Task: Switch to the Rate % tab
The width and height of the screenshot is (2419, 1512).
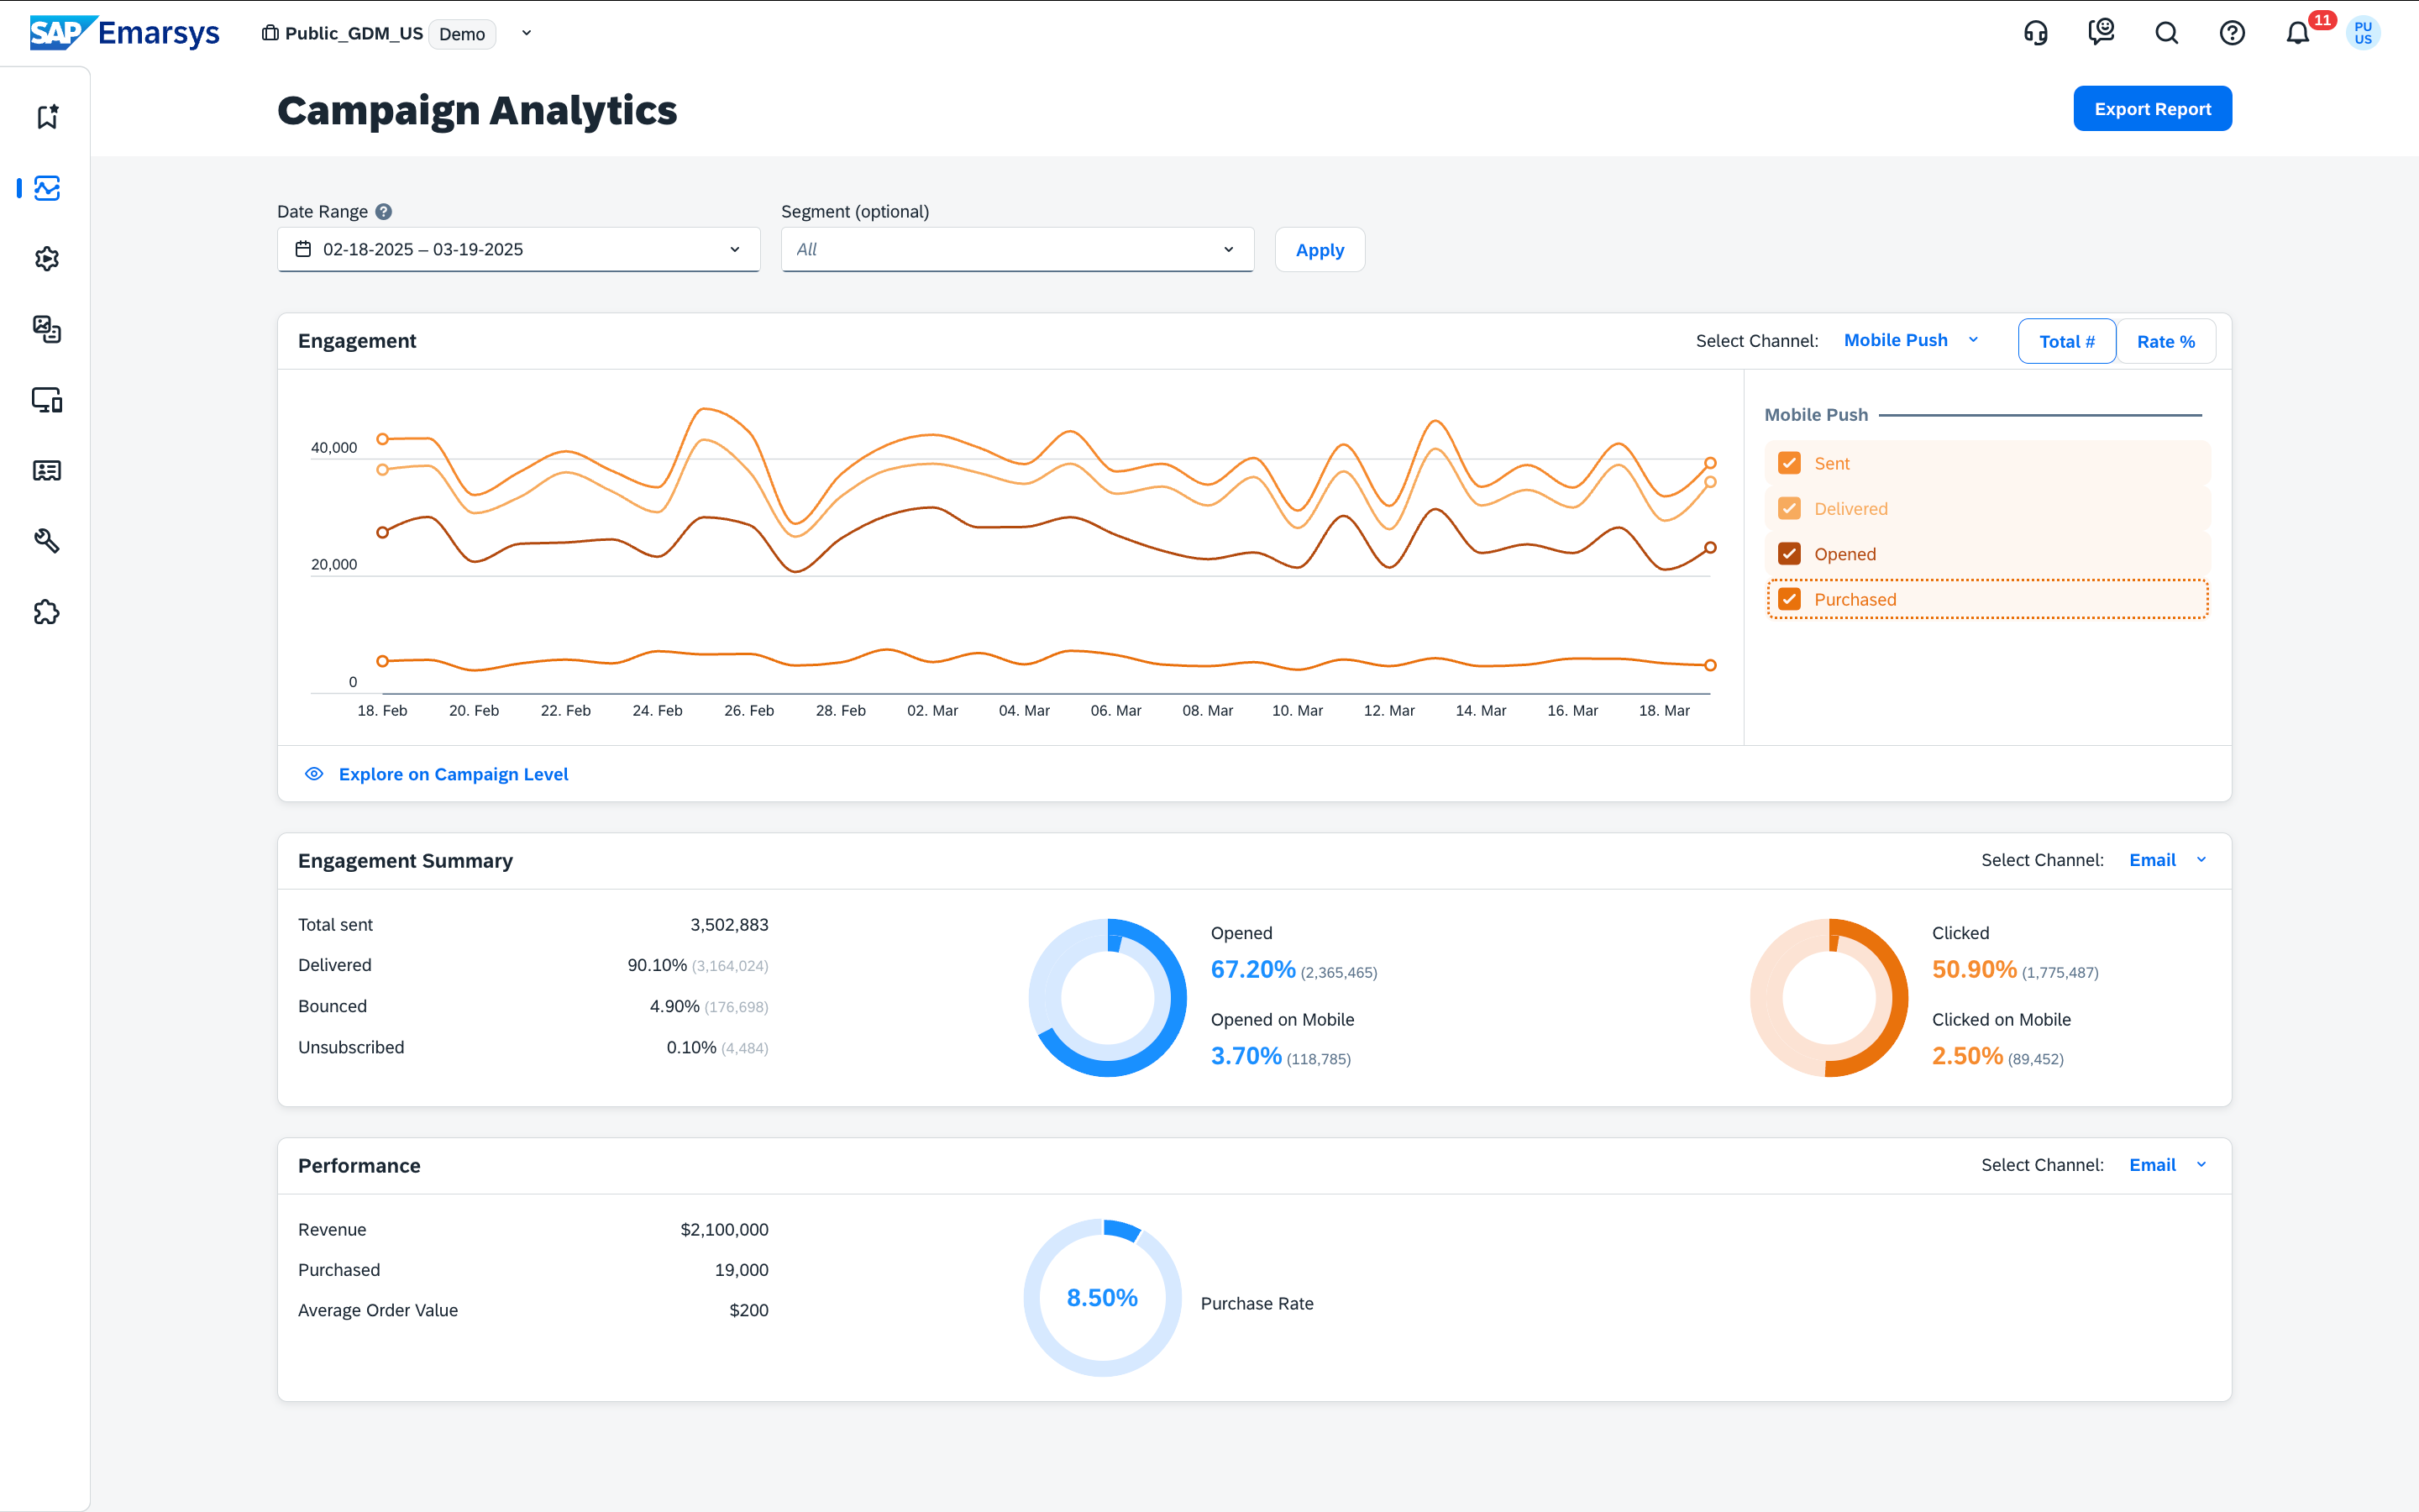Action: point(2165,341)
